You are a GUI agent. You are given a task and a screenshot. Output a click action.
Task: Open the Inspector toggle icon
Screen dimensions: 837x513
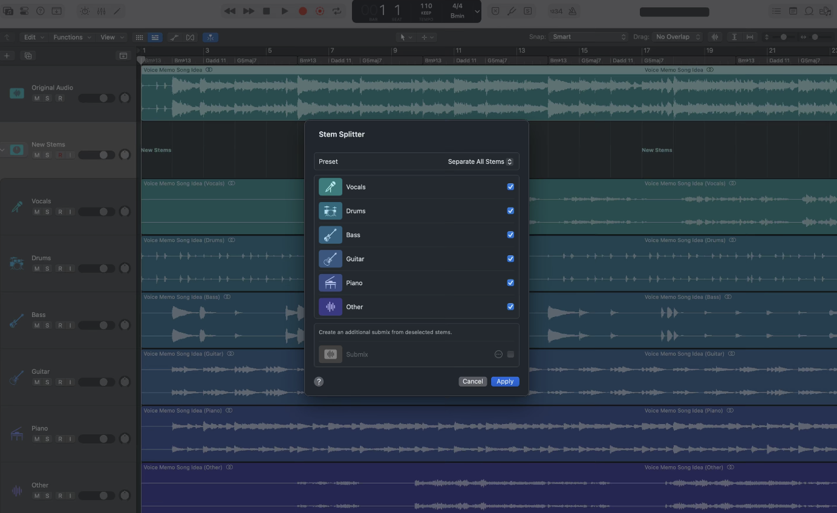[x=24, y=11]
